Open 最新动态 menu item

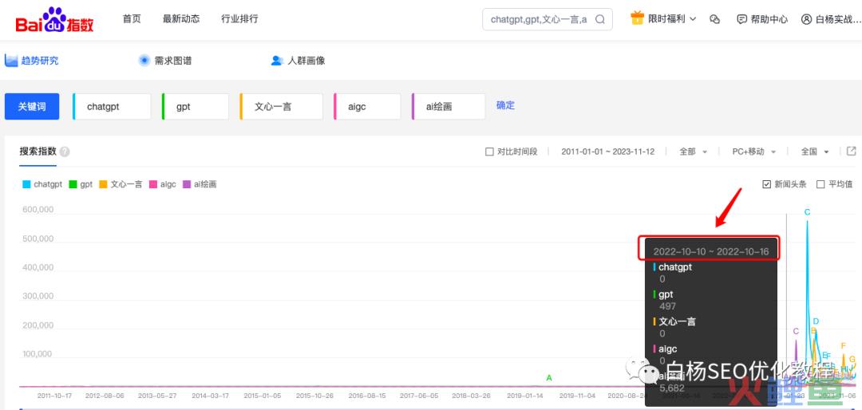(x=181, y=18)
